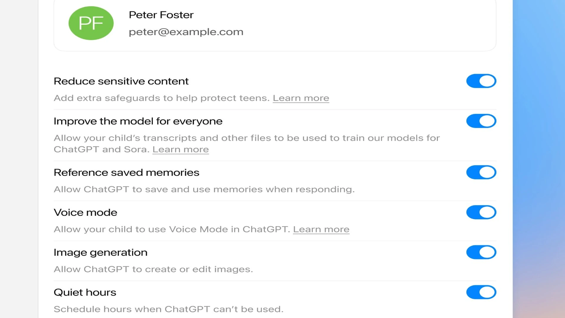Image resolution: width=565 pixels, height=318 pixels.
Task: Click the memories description under Reference saved memories
Action: pyautogui.click(x=204, y=189)
